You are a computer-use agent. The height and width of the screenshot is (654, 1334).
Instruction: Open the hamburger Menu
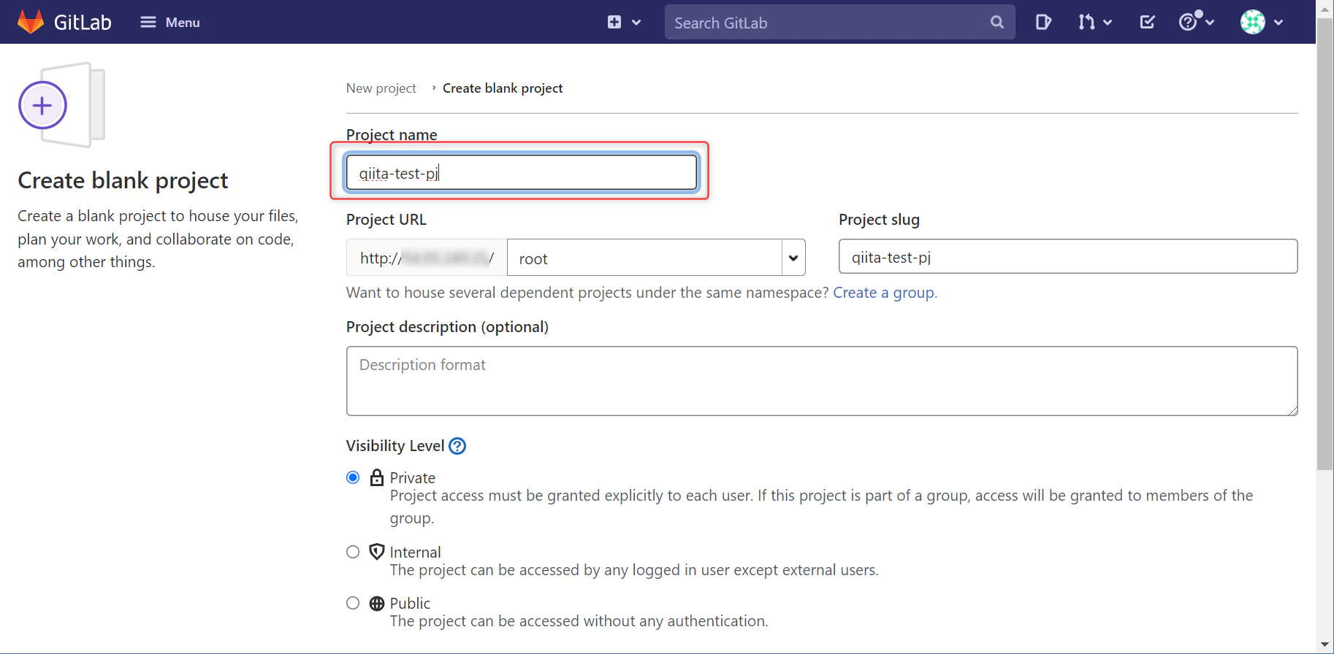coord(170,23)
